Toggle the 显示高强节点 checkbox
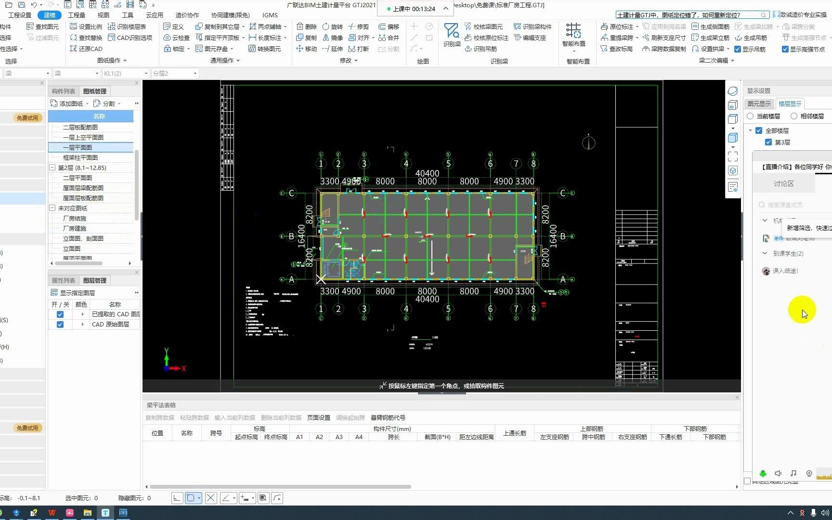 click(x=785, y=49)
